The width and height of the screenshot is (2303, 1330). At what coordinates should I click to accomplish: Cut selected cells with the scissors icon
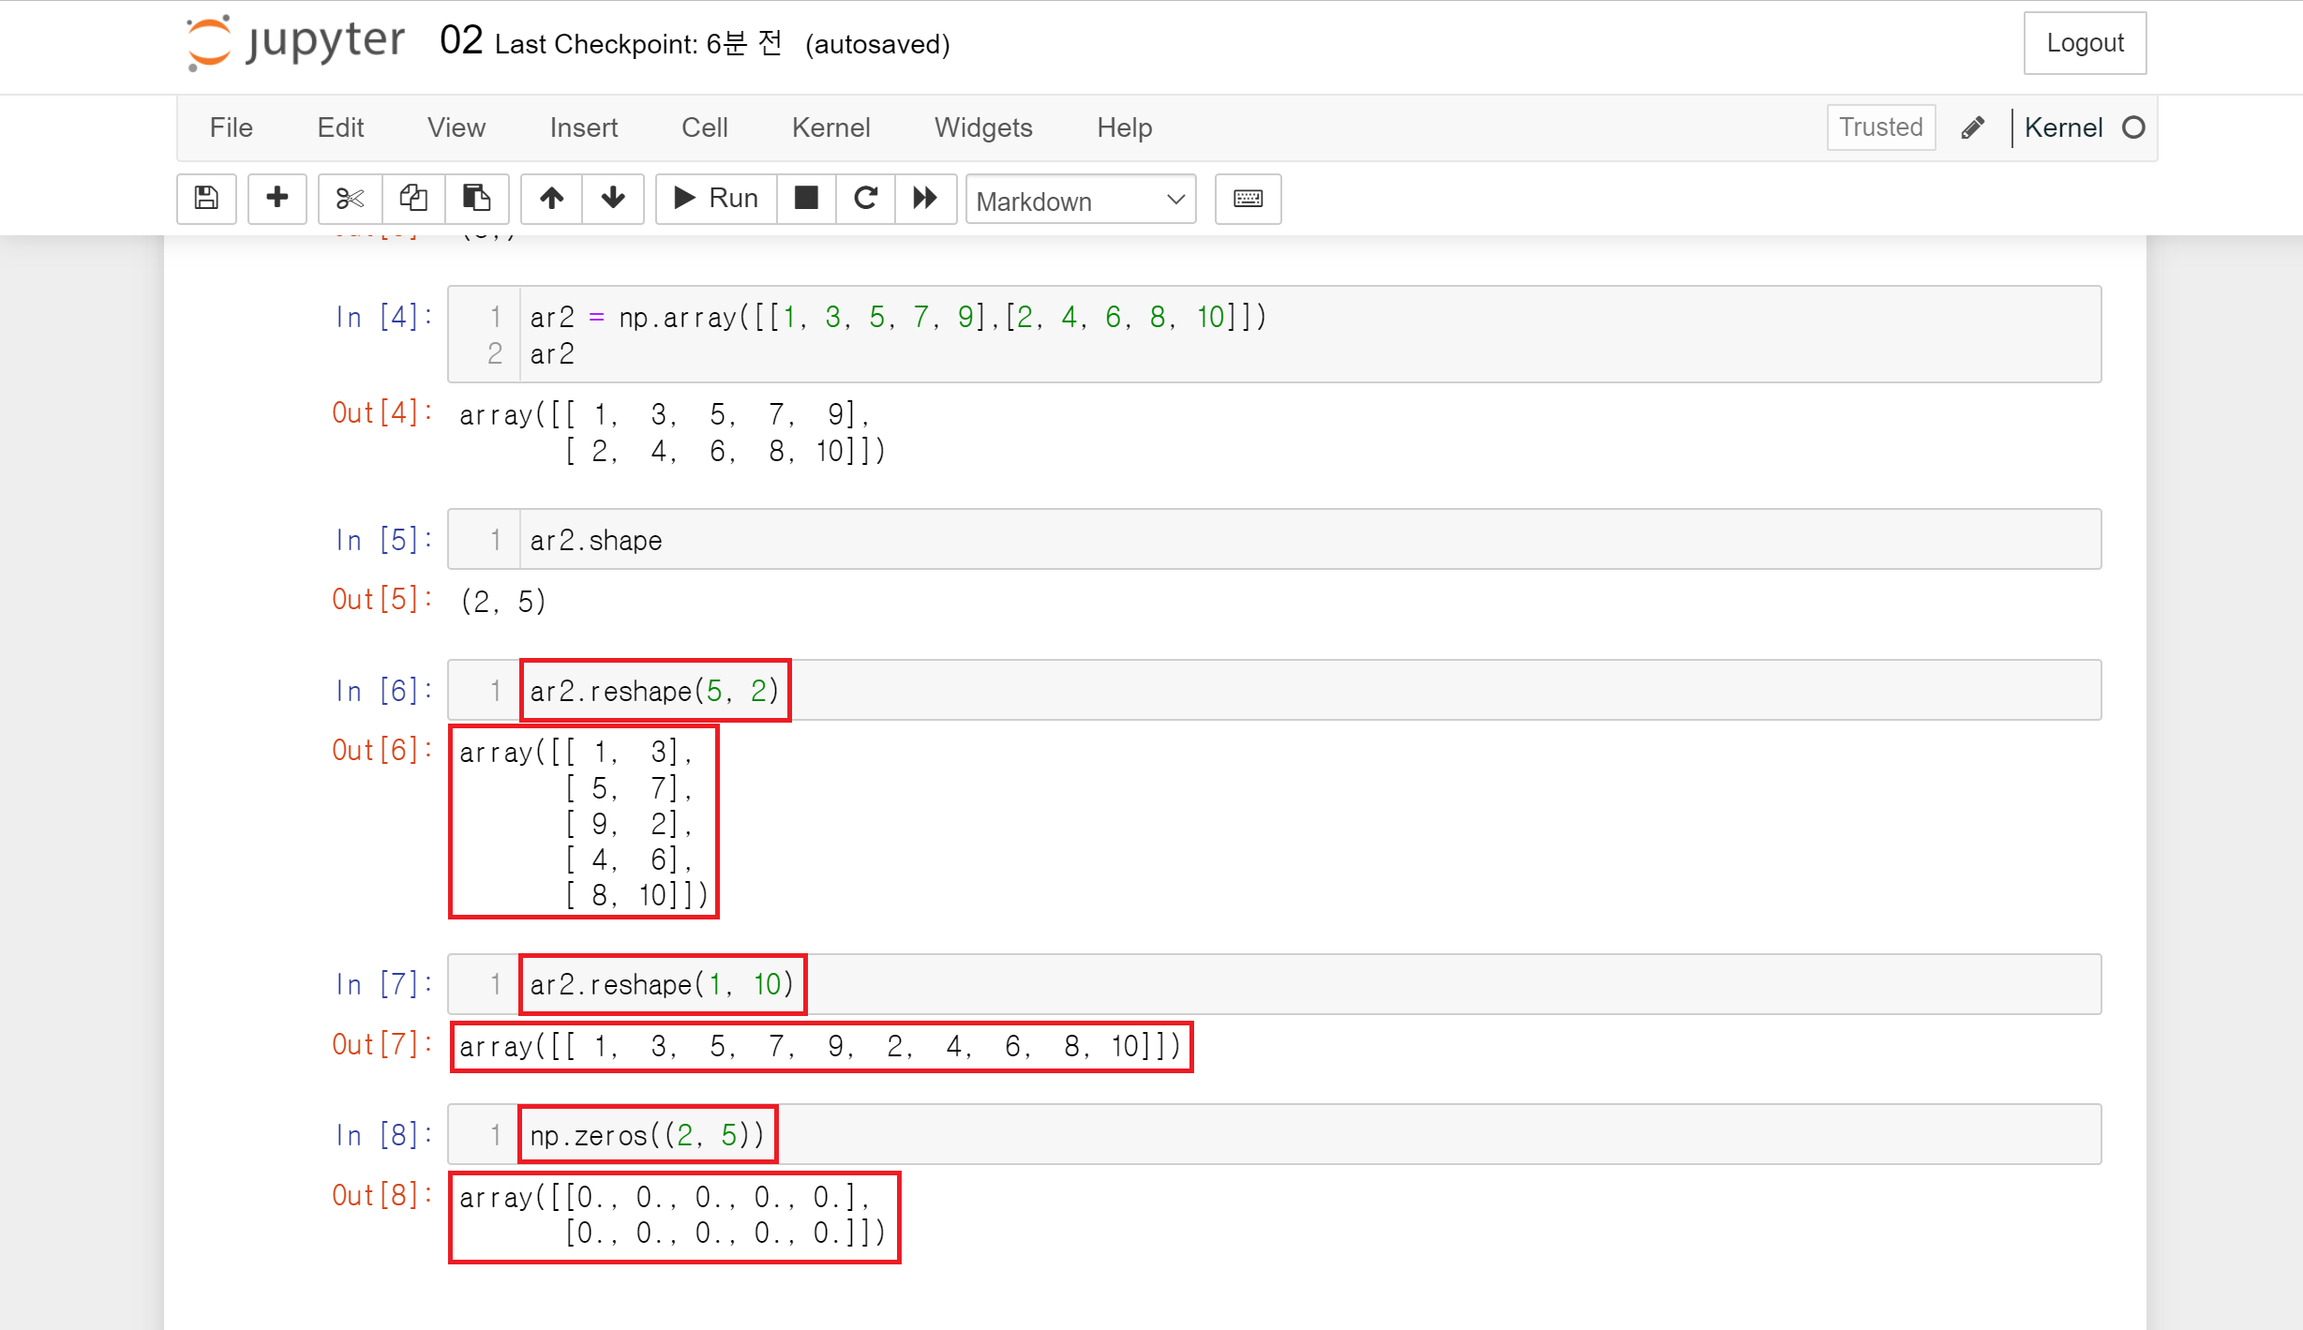pos(350,198)
